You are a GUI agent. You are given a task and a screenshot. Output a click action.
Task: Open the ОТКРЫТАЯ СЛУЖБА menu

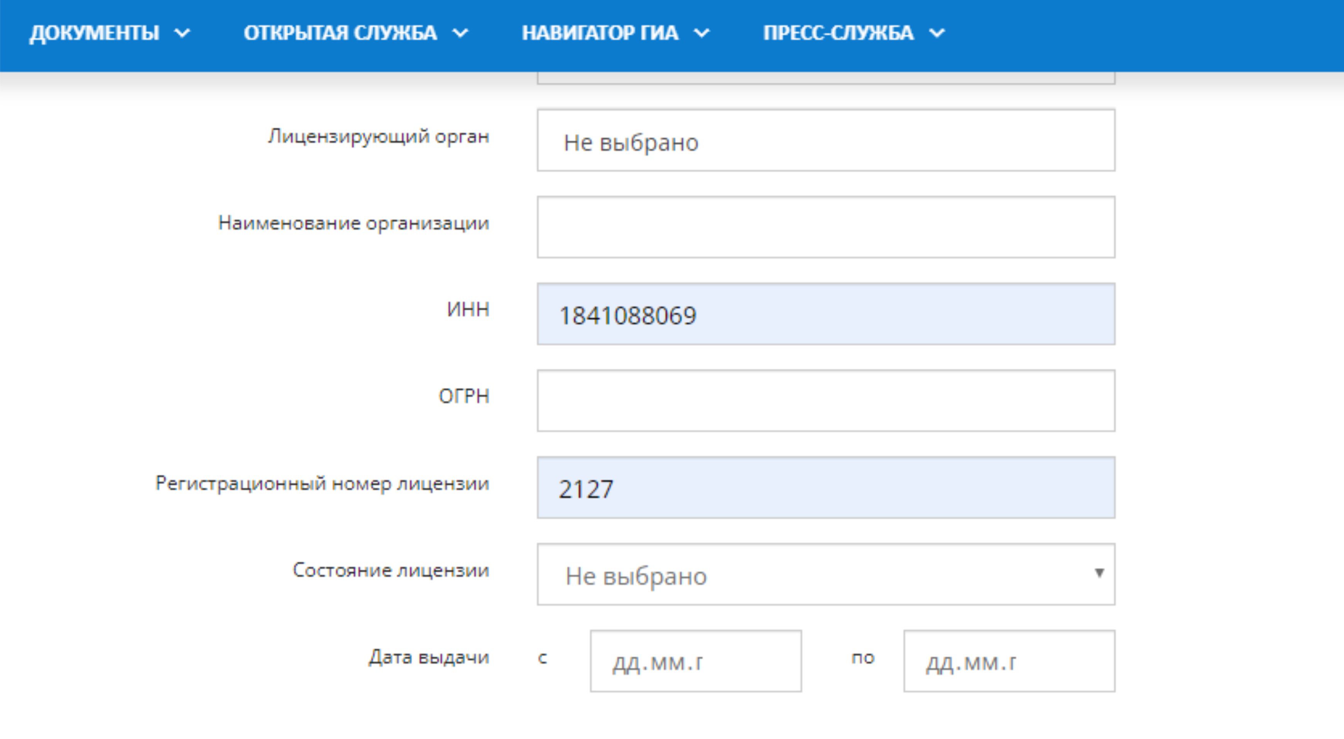340,33
